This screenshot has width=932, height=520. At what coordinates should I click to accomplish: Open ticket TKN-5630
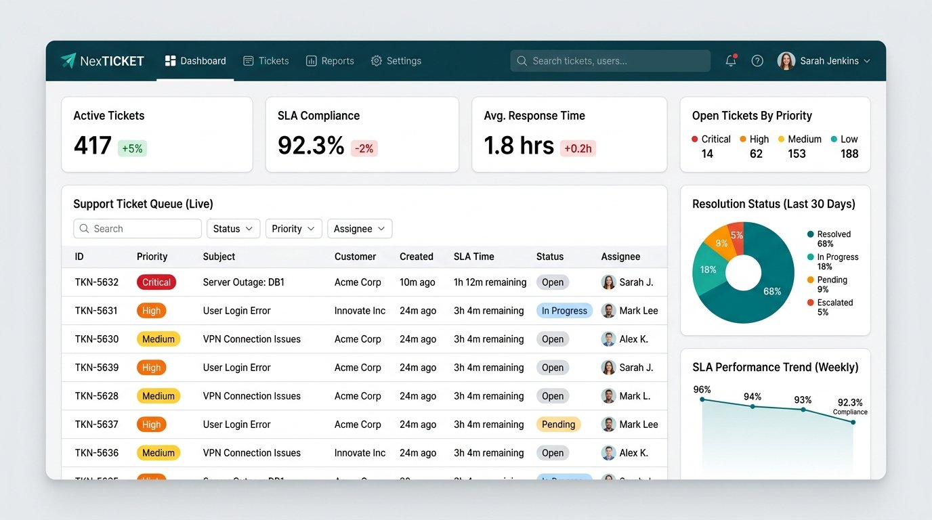97,339
